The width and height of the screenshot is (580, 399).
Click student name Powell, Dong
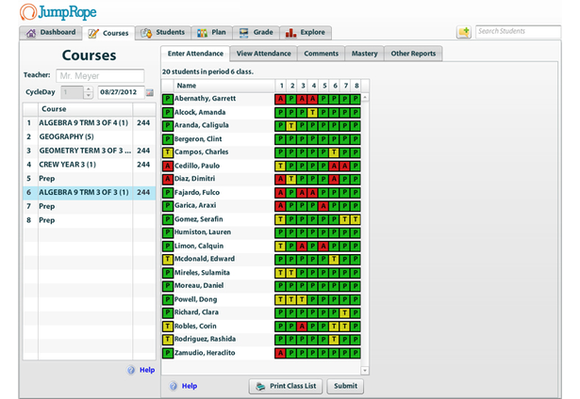pos(195,299)
